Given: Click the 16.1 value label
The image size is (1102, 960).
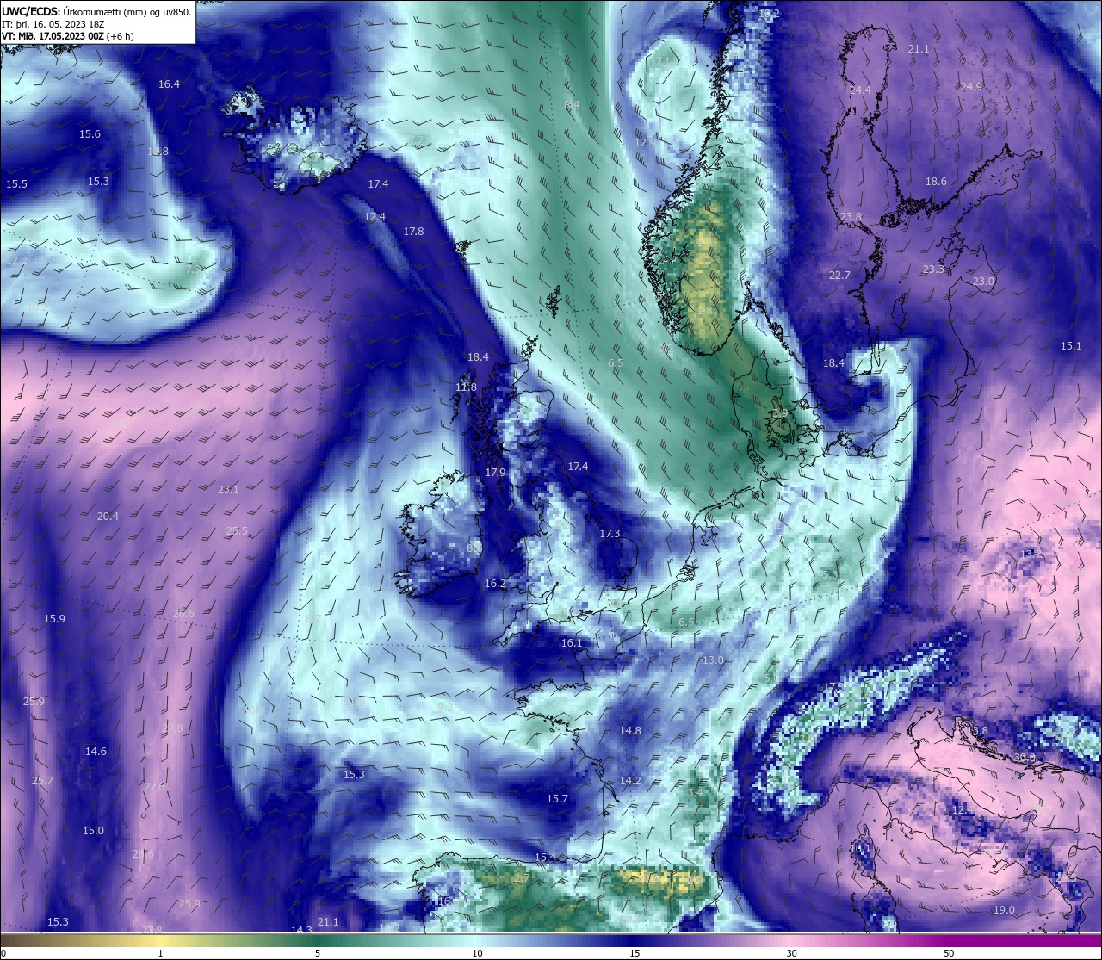Looking at the screenshot, I should click(x=572, y=643).
